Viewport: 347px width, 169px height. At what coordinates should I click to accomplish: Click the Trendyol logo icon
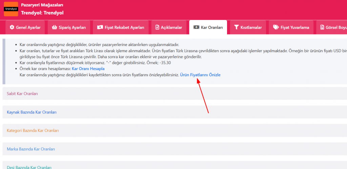11,9
